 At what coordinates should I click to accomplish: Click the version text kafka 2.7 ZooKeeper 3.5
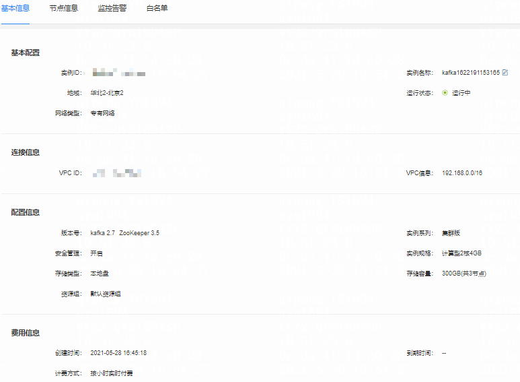click(x=124, y=233)
